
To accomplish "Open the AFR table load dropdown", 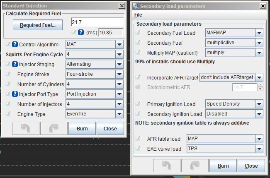I will click(259, 139).
